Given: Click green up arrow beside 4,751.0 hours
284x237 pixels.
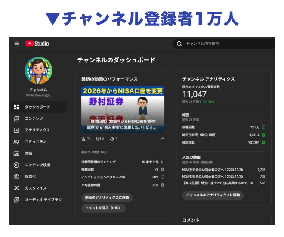Looking at the screenshot, I should tap(263, 135).
